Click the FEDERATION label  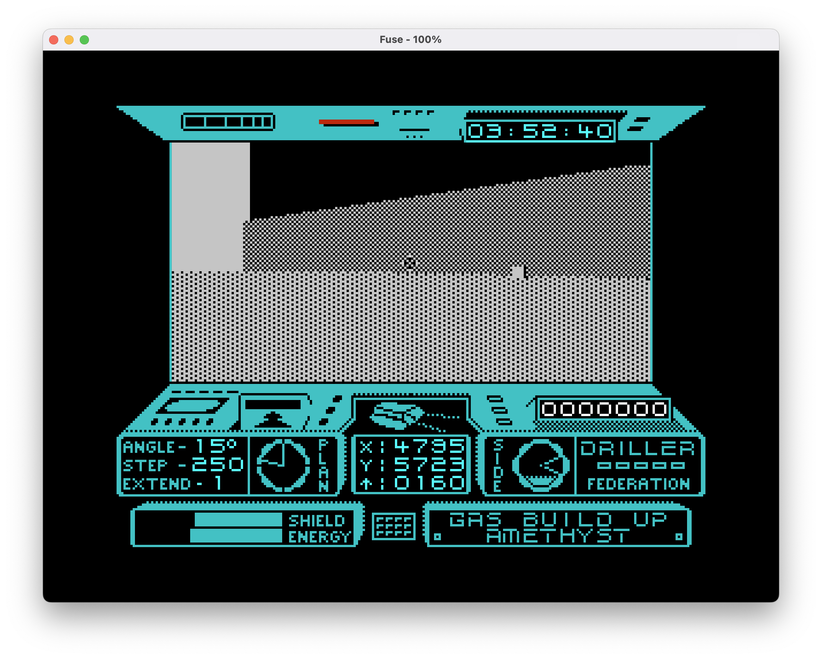point(639,484)
